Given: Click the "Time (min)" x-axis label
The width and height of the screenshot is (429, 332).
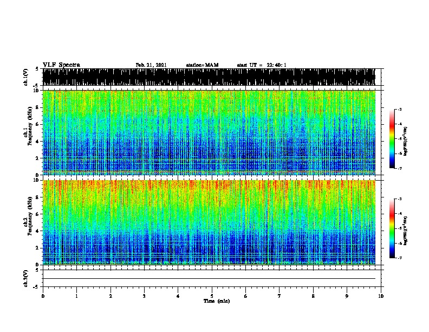Looking at the screenshot, I should [217, 301].
